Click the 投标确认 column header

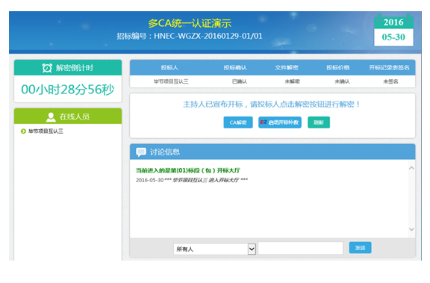(x=235, y=67)
